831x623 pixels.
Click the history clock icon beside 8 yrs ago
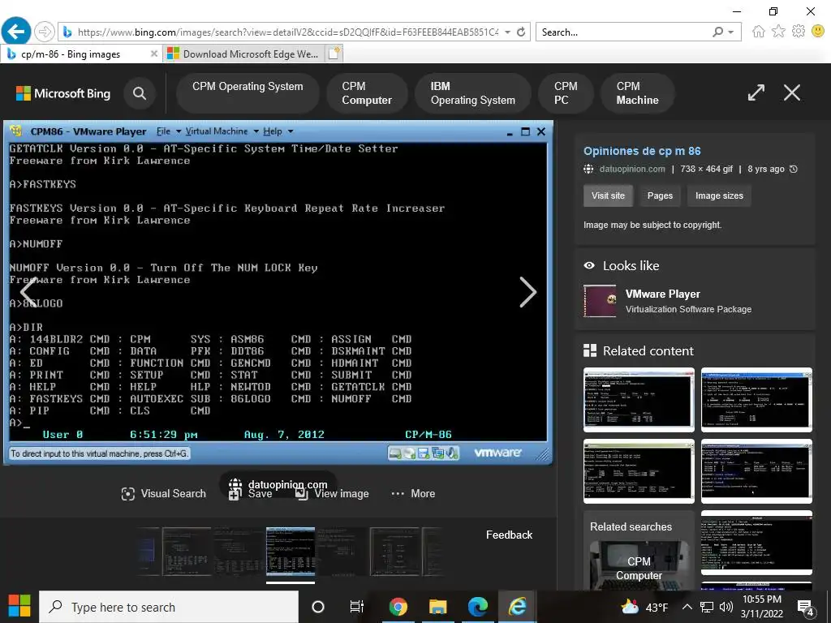794,169
